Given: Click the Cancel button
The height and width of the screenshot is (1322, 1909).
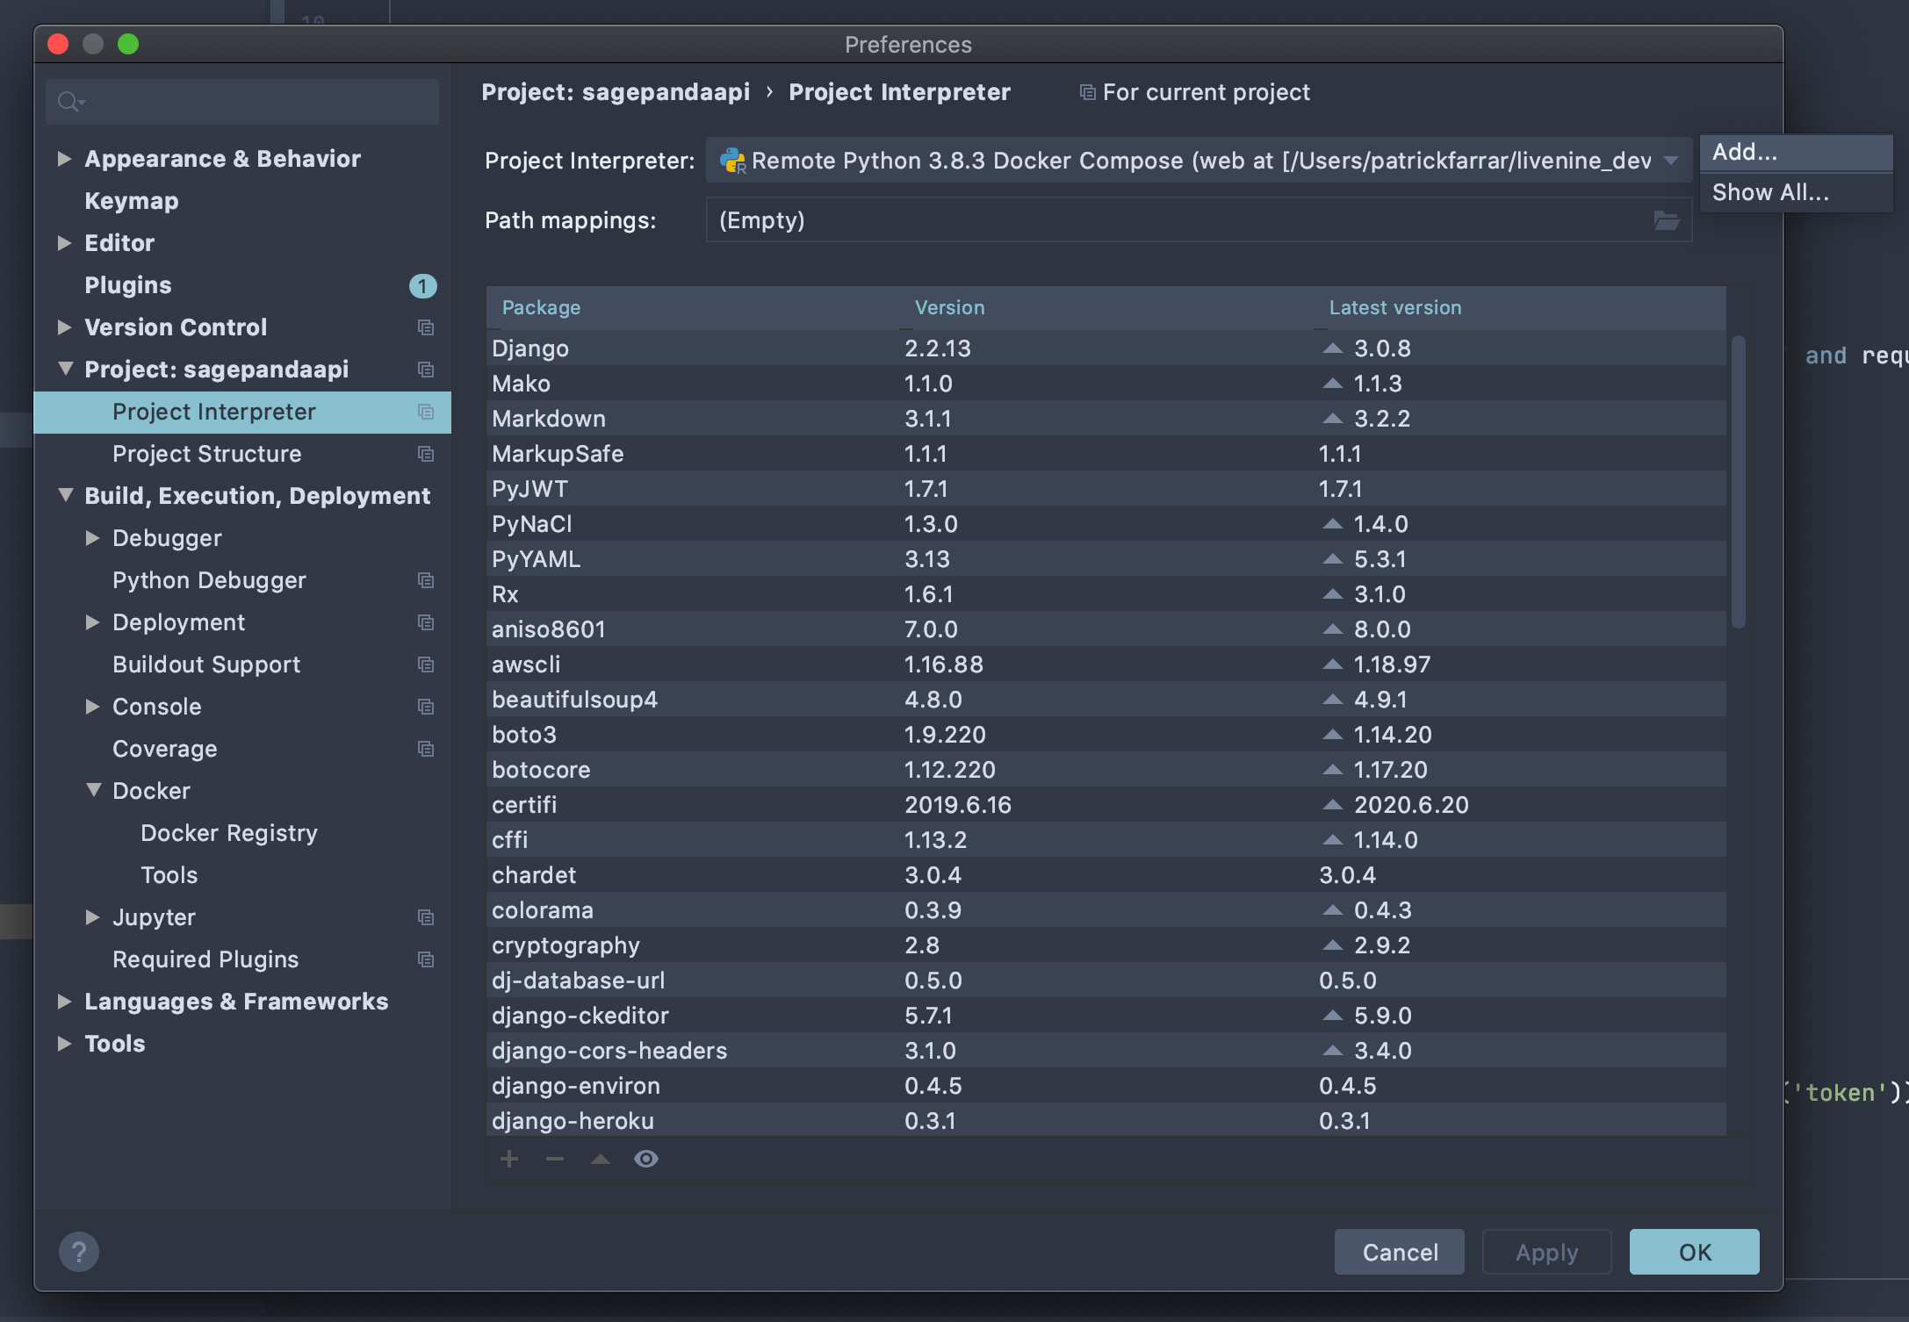Looking at the screenshot, I should coord(1400,1252).
